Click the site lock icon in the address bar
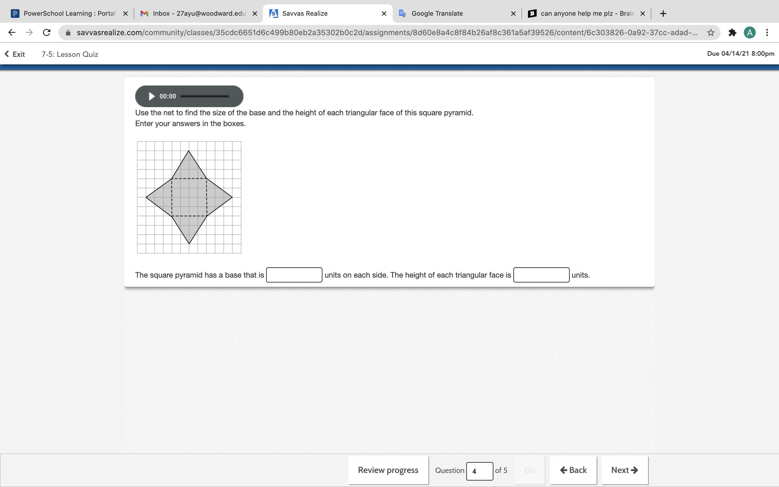 pos(68,32)
